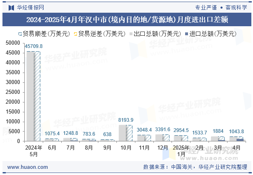Viewport: 253px width, 175px height.
Task: Click the 1533.7 data label
Action: click(x=200, y=133)
